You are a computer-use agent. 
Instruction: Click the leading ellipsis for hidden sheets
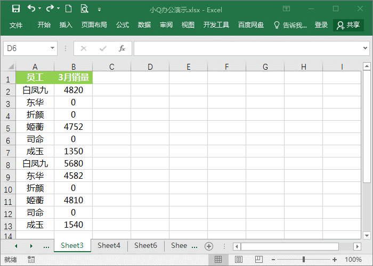(x=46, y=246)
